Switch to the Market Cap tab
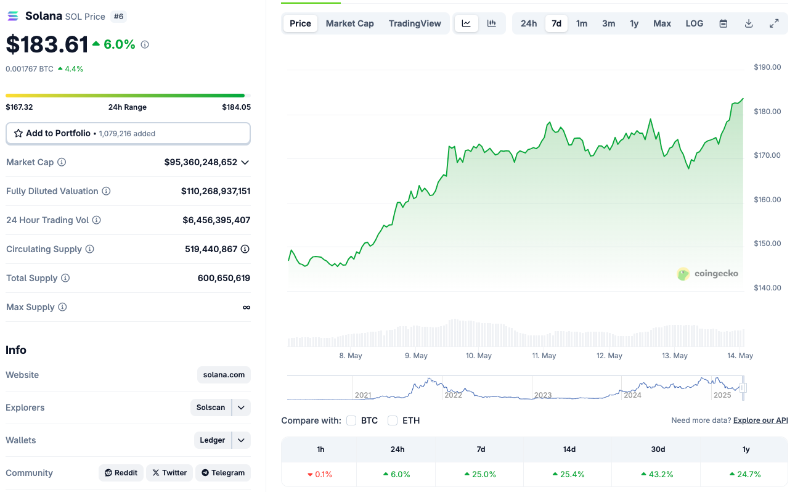This screenshot has width=811, height=492. [x=349, y=23]
